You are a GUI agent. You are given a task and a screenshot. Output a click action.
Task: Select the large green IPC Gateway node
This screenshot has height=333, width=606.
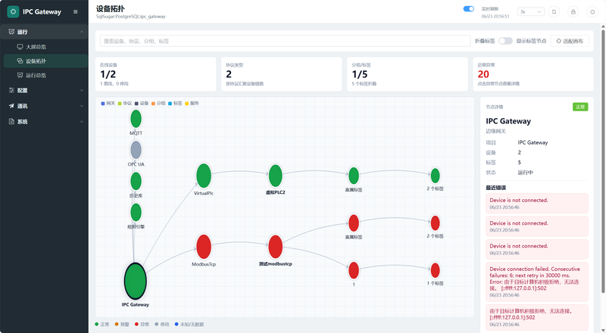pyautogui.click(x=136, y=281)
